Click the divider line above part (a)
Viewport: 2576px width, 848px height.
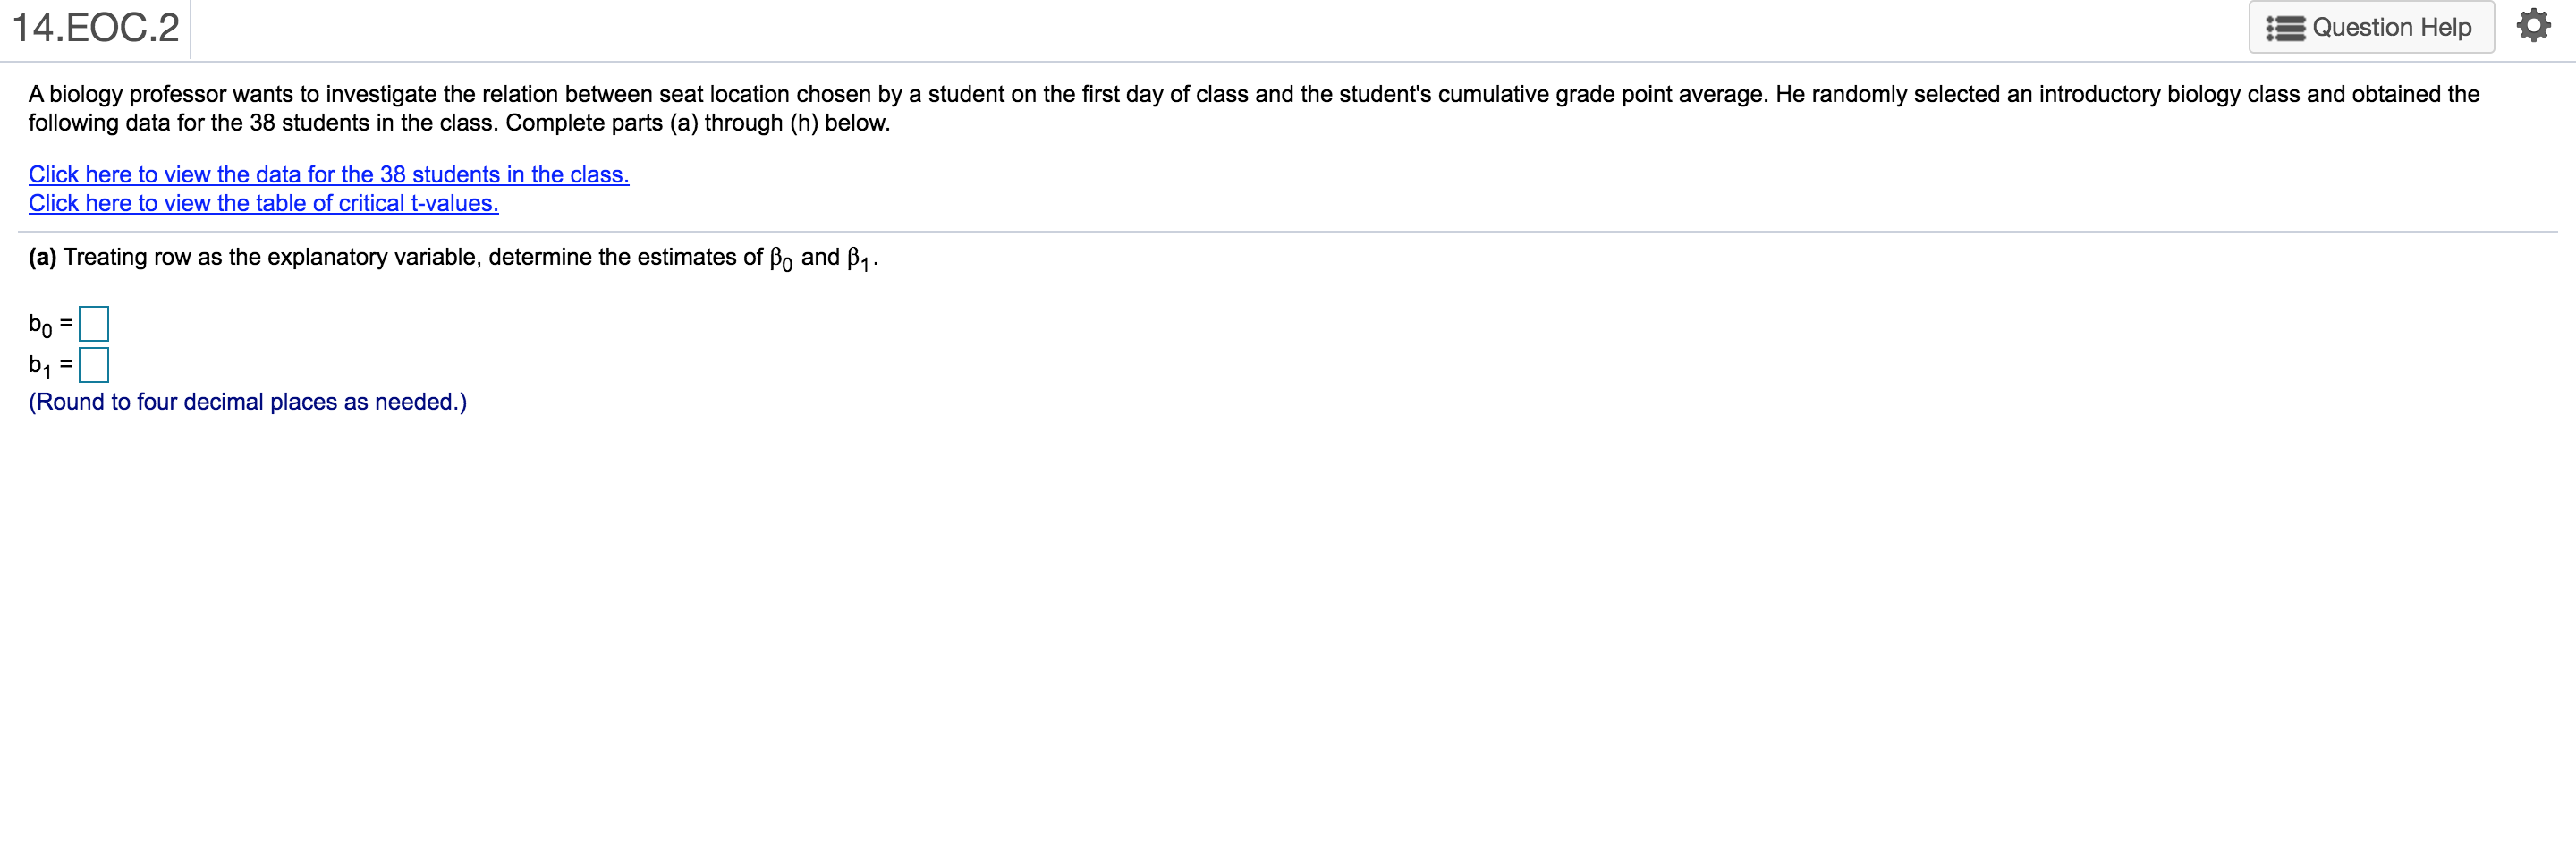(1288, 232)
